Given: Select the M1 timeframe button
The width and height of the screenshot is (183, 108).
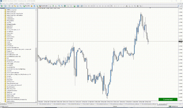Looking at the screenshot, I should point(86,6).
